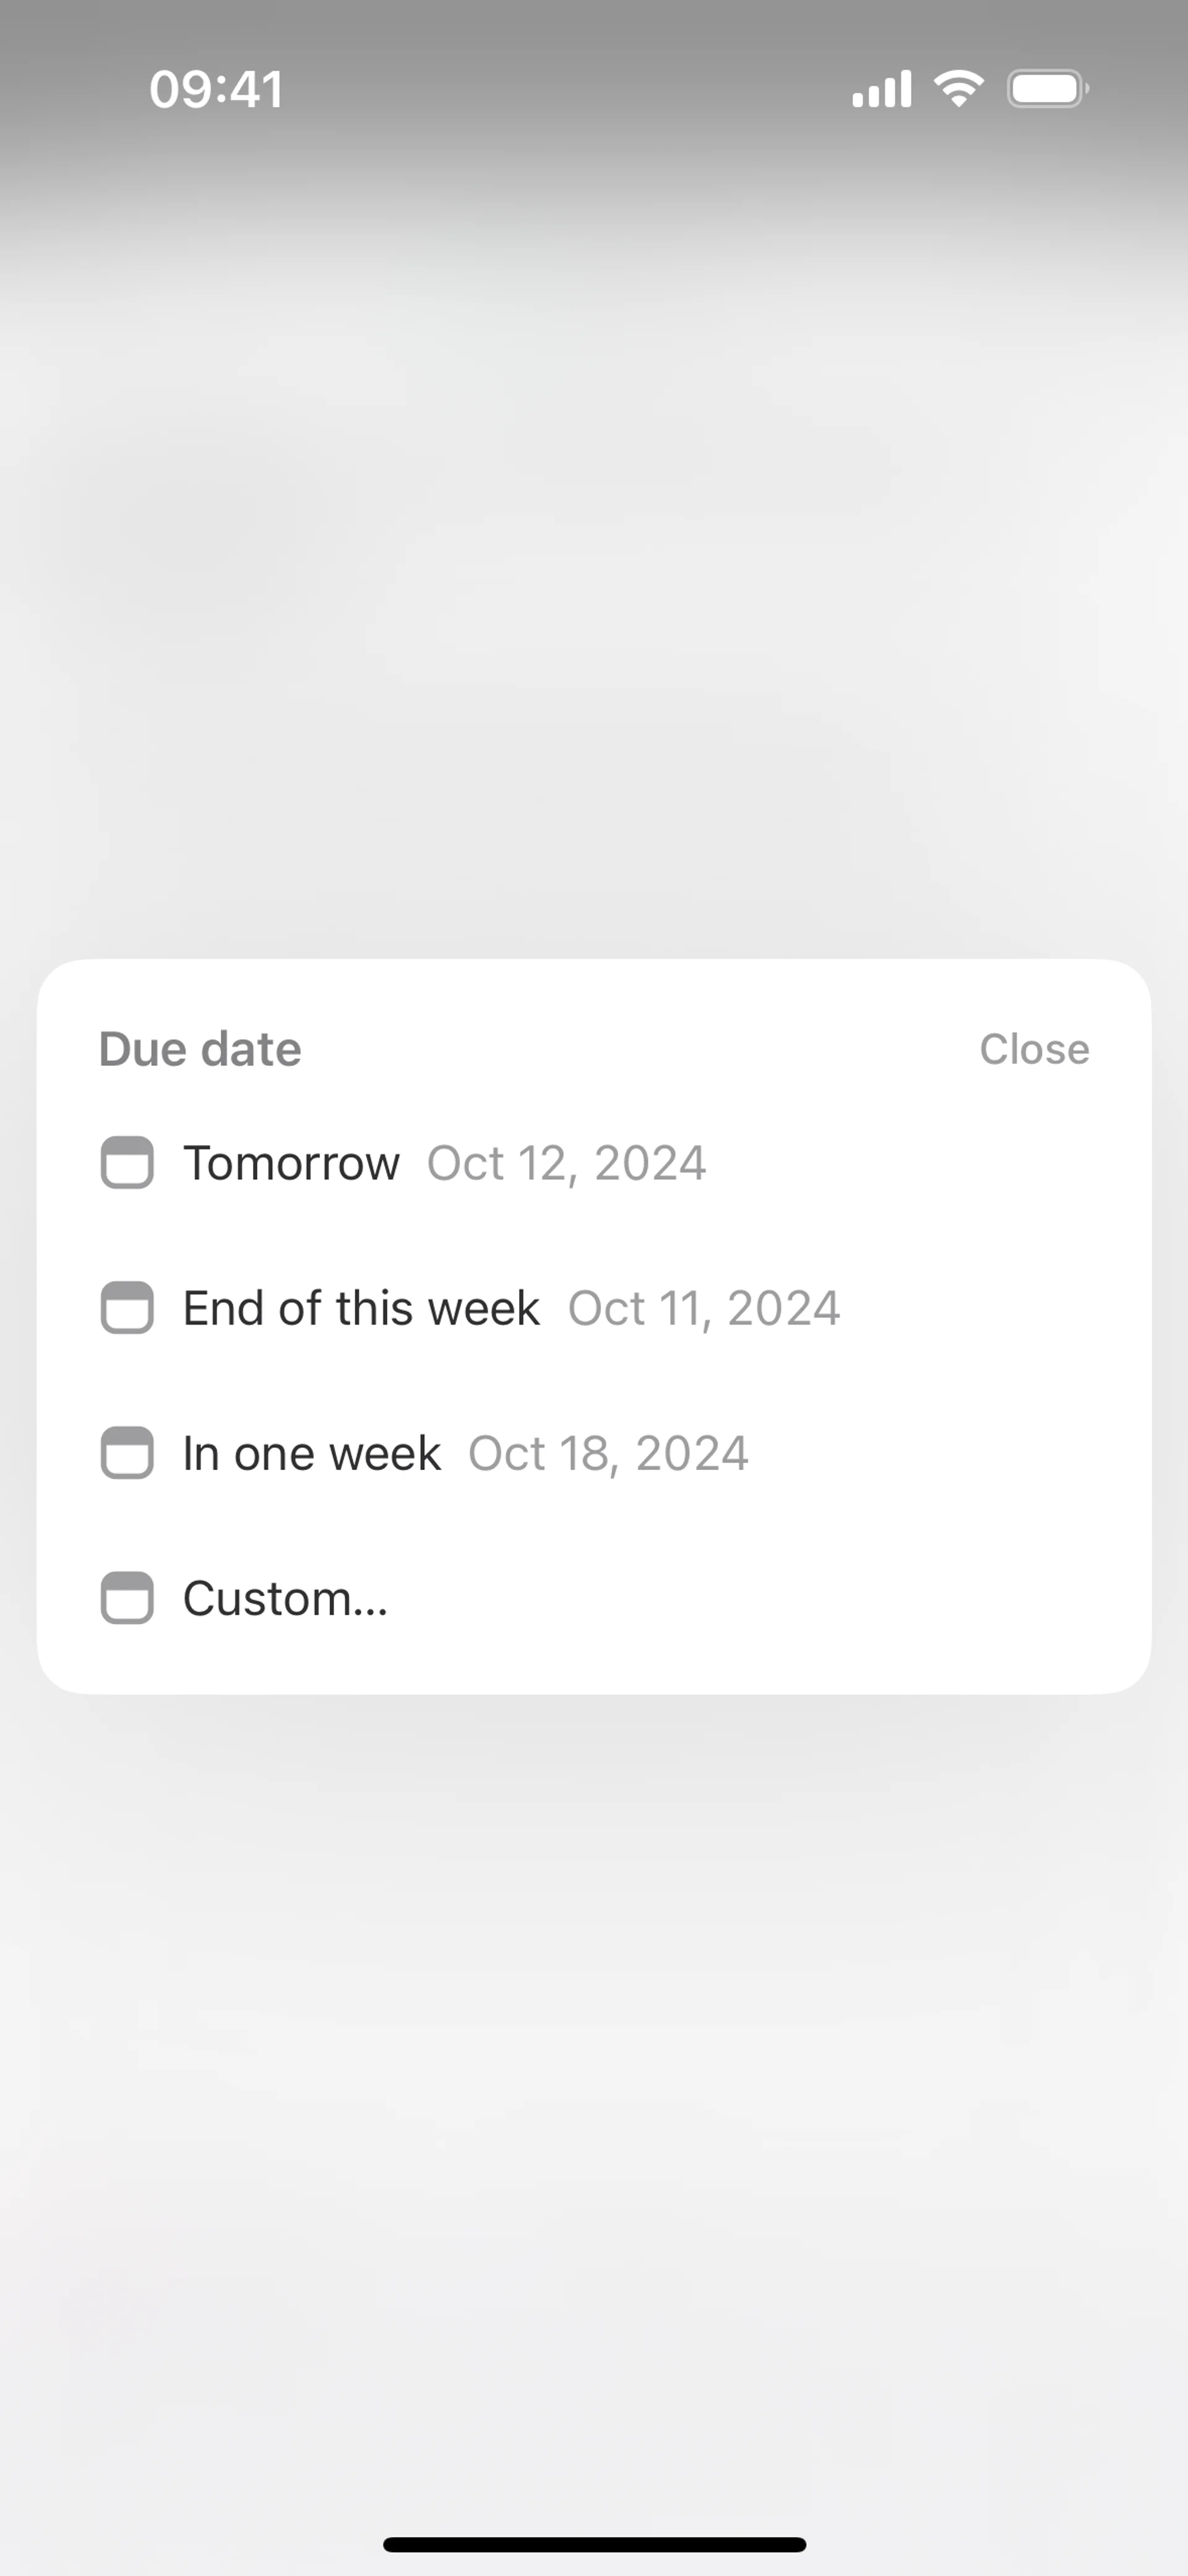
Task: Tap the Oct 18, 2024 date text
Action: tap(608, 1453)
